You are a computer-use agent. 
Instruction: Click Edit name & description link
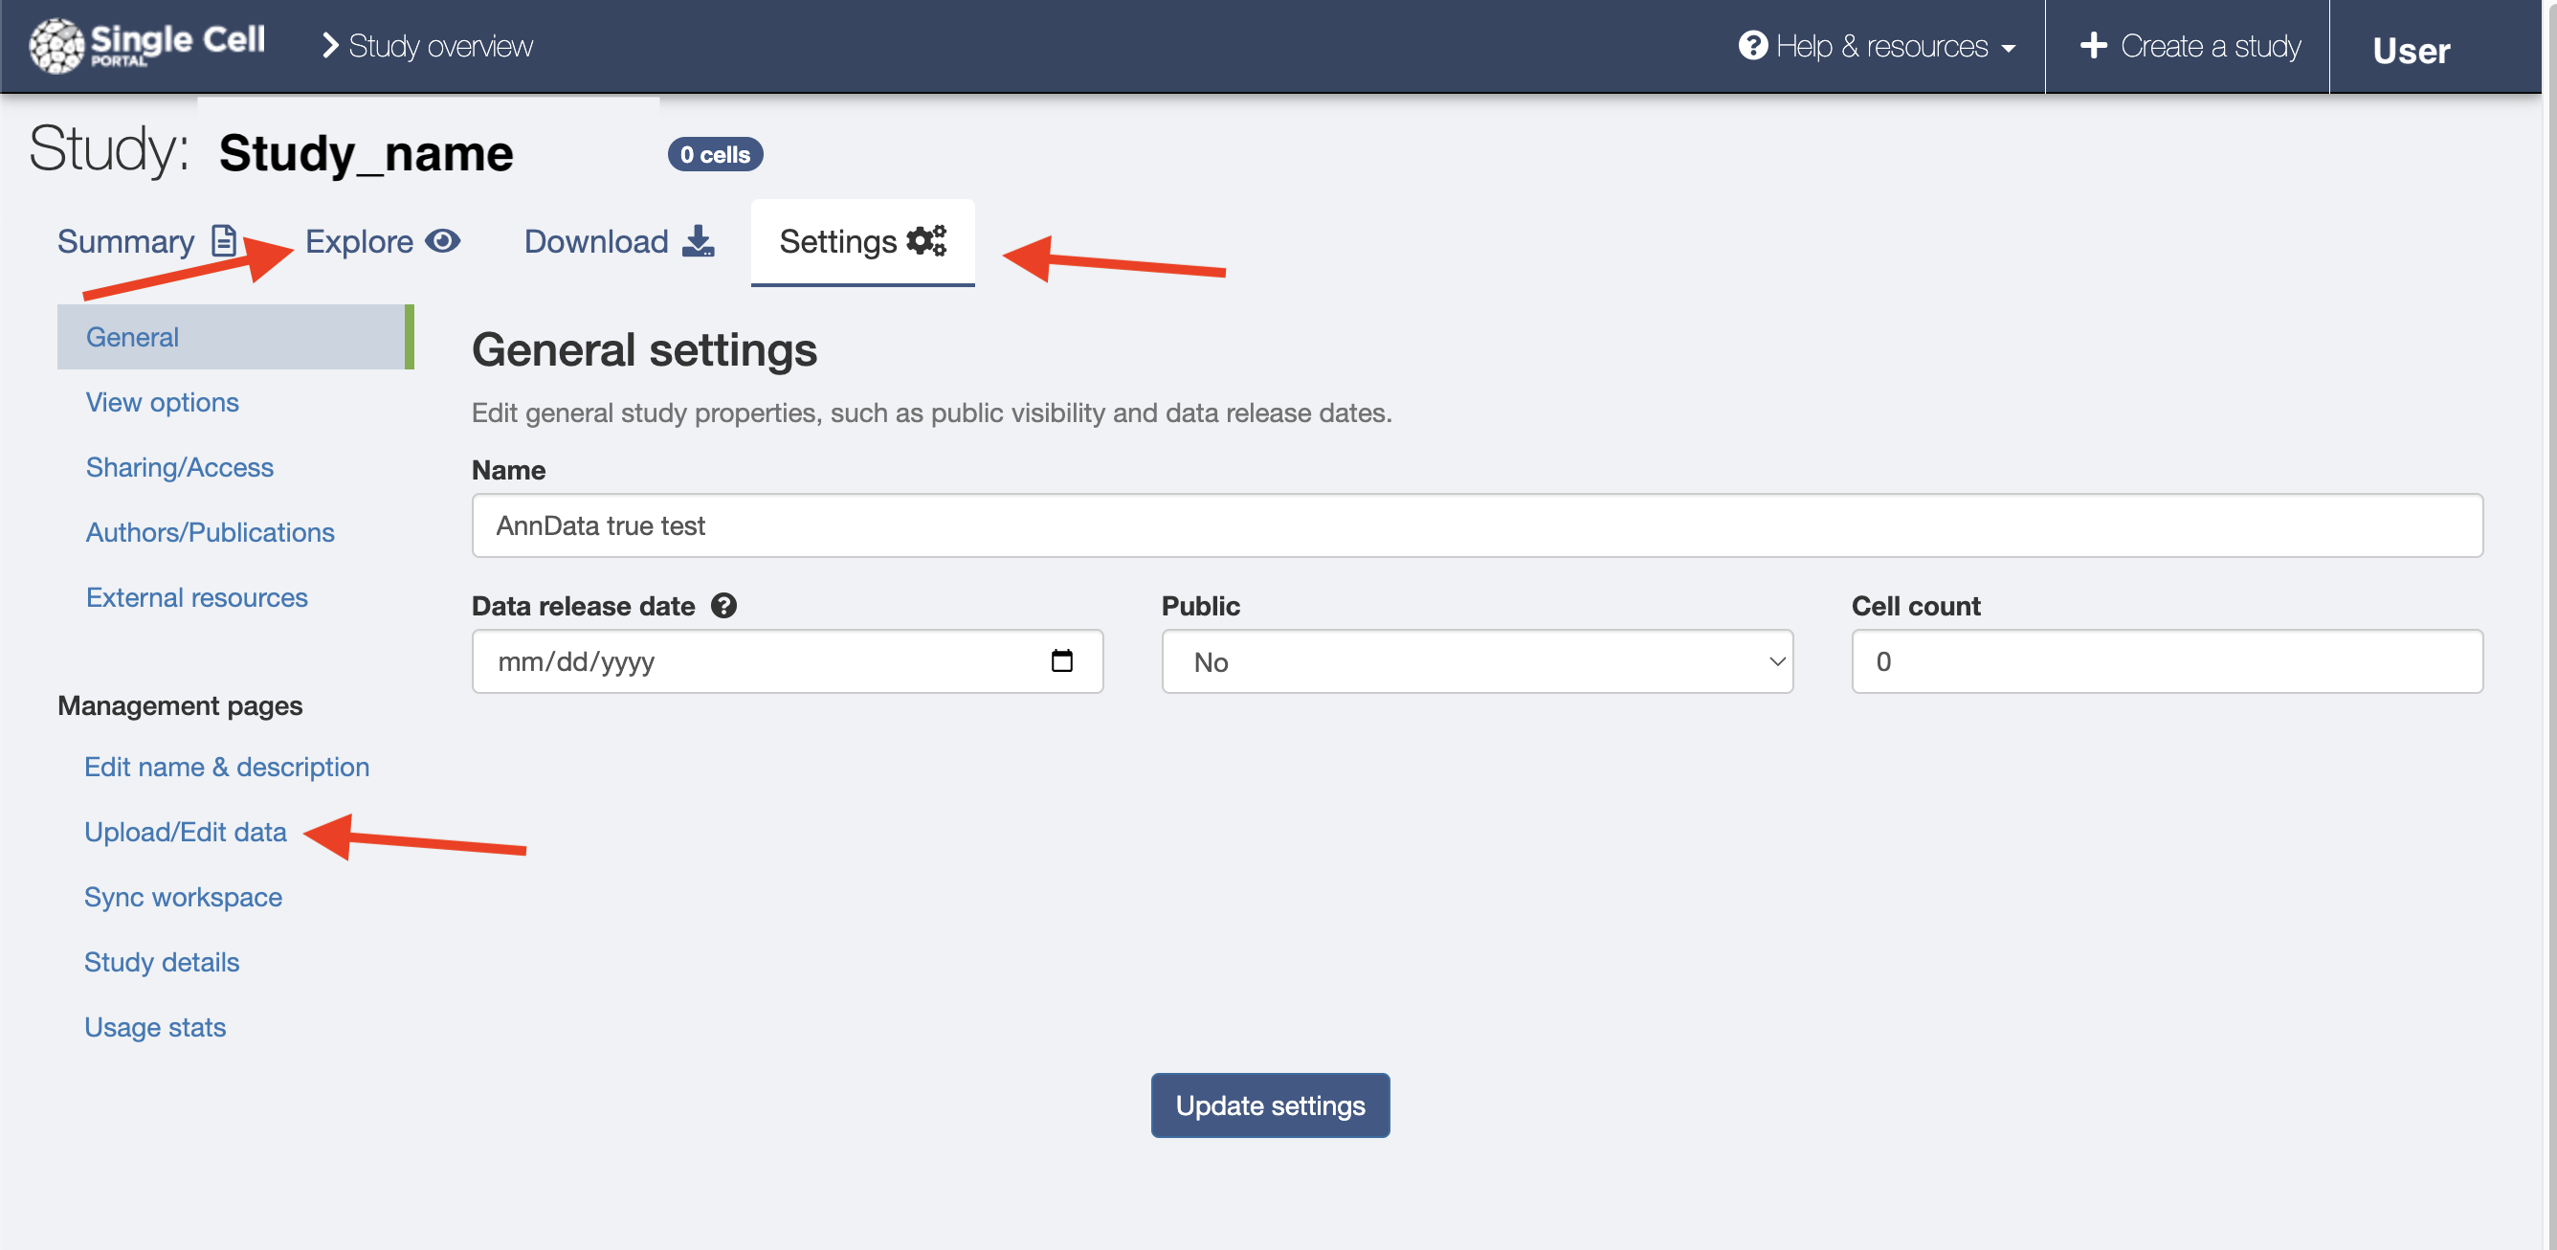click(x=227, y=766)
